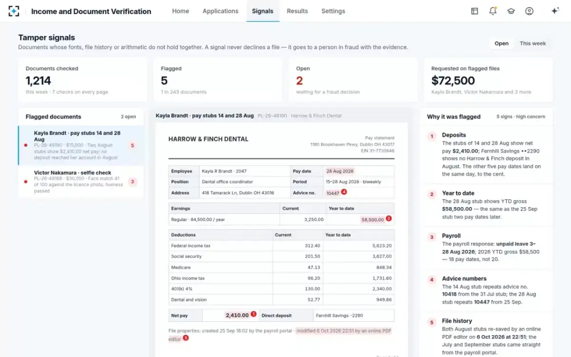
Task: Click the Deposits flag heading
Action: (454, 135)
